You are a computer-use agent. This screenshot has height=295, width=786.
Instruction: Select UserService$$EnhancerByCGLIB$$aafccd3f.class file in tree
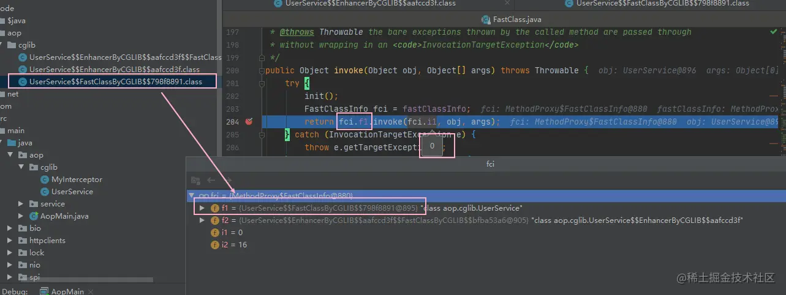pyautogui.click(x=114, y=69)
